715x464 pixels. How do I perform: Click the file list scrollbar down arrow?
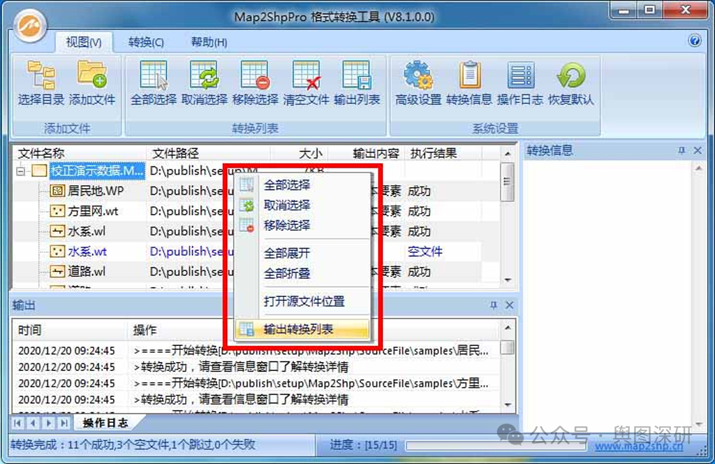point(508,280)
